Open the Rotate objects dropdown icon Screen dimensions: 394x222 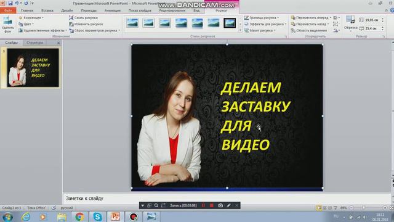[x=336, y=30]
